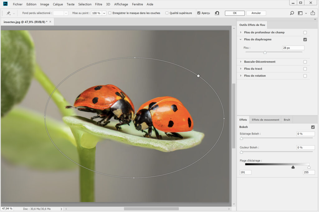Enable the Flou du tracé checkbox
Viewport: 319px width, 212px height.
[305, 69]
